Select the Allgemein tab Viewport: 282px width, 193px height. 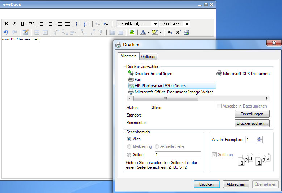129,56
